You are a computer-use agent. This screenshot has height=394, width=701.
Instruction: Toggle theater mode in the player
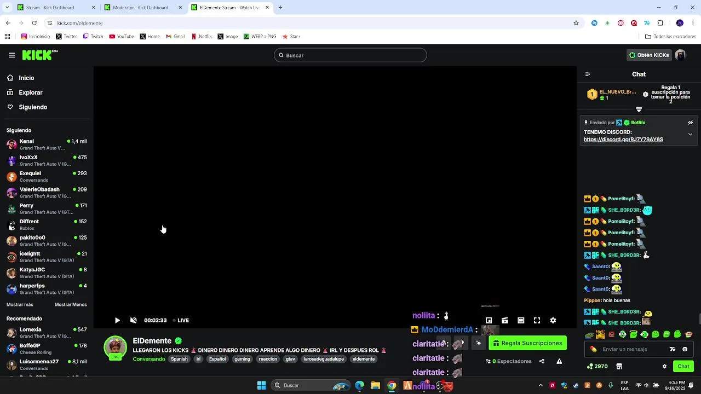pyautogui.click(x=521, y=321)
